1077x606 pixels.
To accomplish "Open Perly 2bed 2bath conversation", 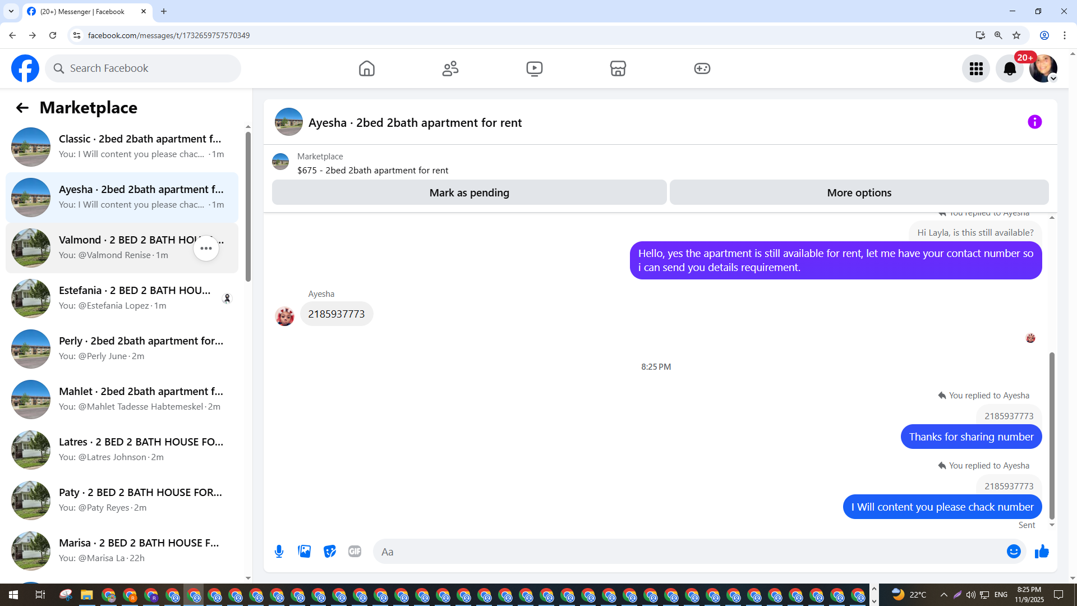I will [x=122, y=349].
